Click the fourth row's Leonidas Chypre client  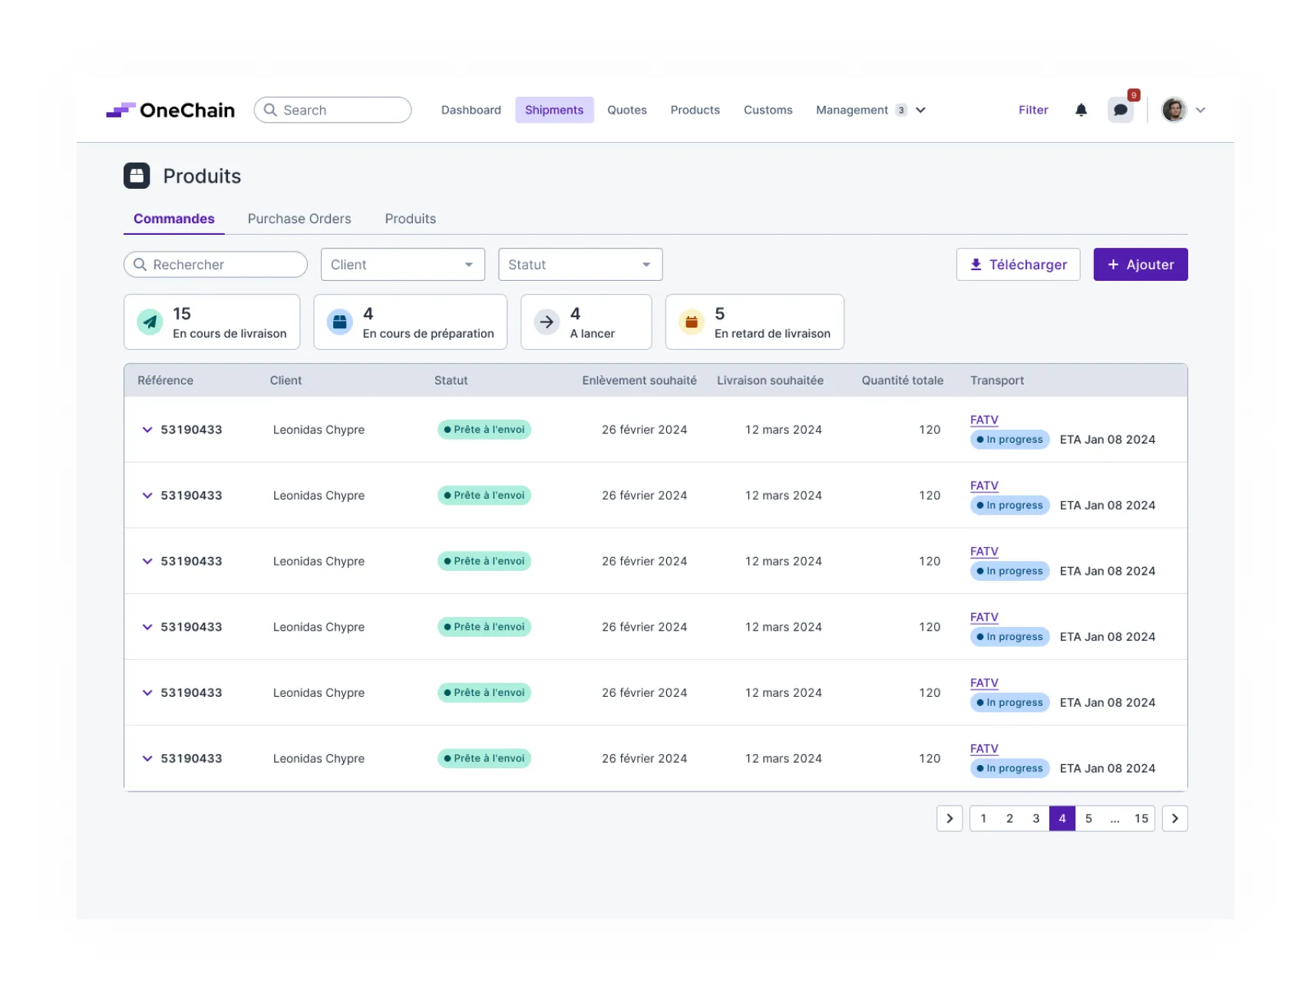click(319, 627)
